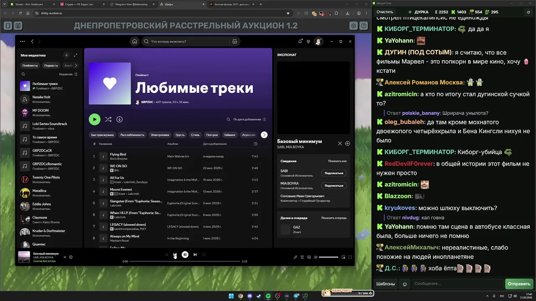Remove current track using X in player bar
Viewport: 536px width, 301px height.
tap(65, 257)
